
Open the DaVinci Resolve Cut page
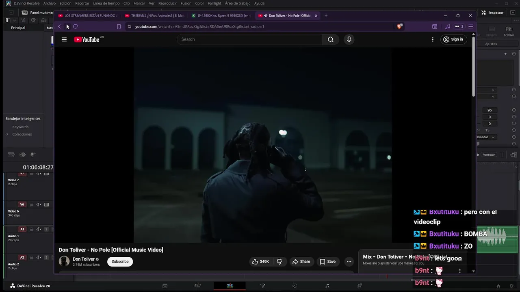(x=197, y=286)
